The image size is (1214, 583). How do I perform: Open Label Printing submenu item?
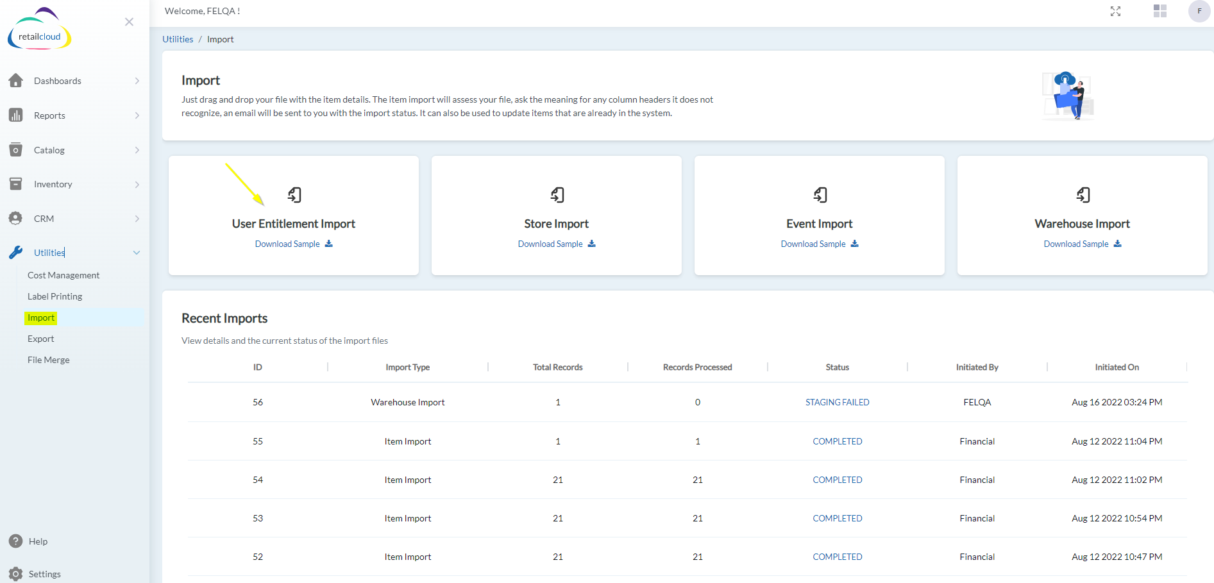(x=55, y=296)
